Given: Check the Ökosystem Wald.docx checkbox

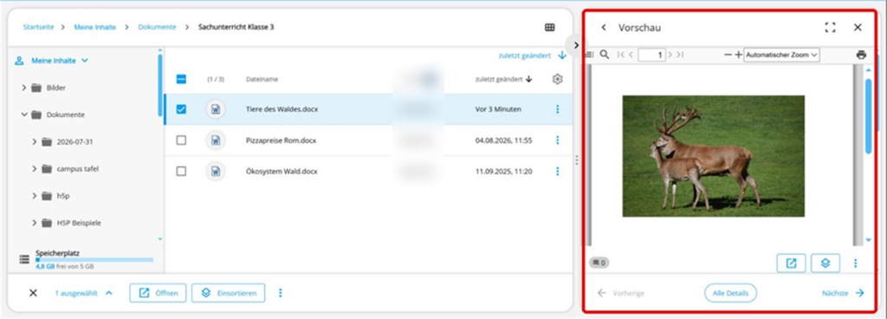Looking at the screenshot, I should click(181, 171).
